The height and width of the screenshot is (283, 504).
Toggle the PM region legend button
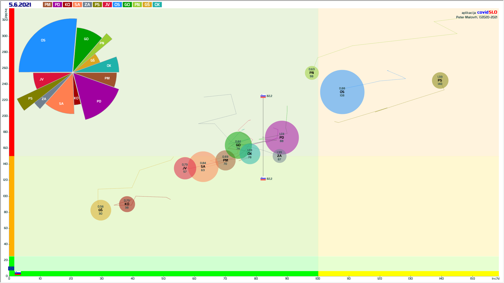tap(48, 5)
